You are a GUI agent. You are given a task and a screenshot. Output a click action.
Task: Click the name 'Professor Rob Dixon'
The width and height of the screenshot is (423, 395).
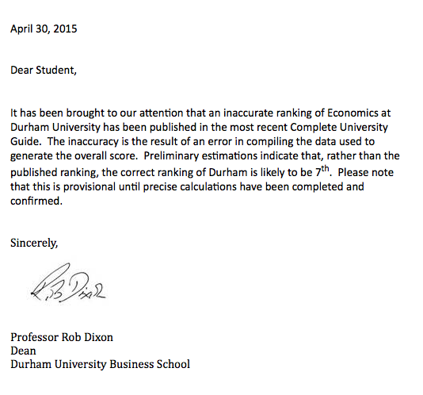click(62, 337)
